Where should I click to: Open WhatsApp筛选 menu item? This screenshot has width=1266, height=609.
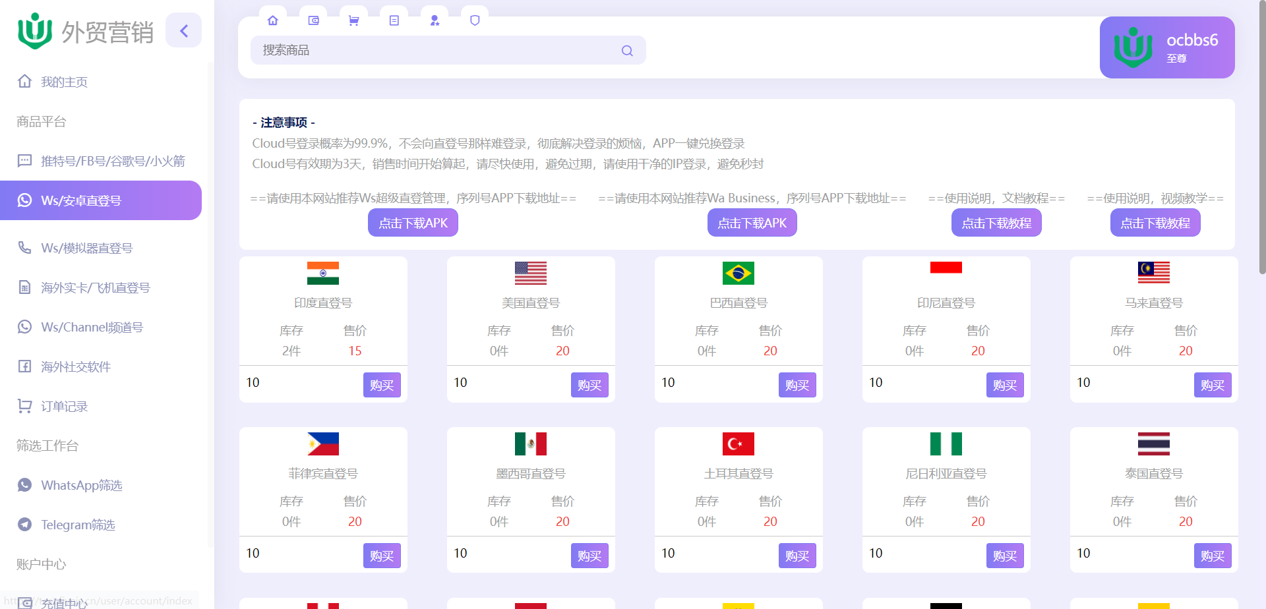(101, 485)
